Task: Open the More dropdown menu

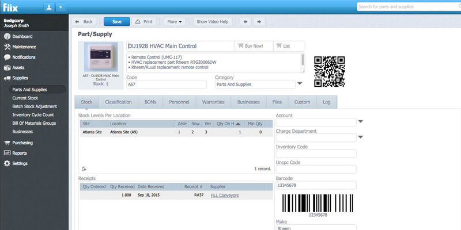Action: point(175,21)
